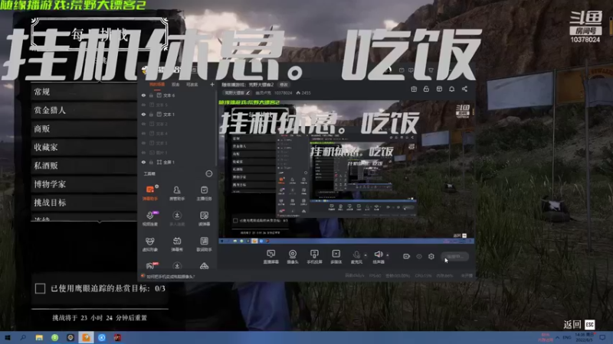Toggle lock on 文本 6 source
The height and width of the screenshot is (344, 613).
pos(151,96)
